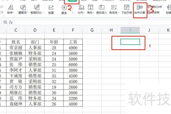Click the zoom magnifier beside fx
Viewport: 171px width, 114px height.
5,22
